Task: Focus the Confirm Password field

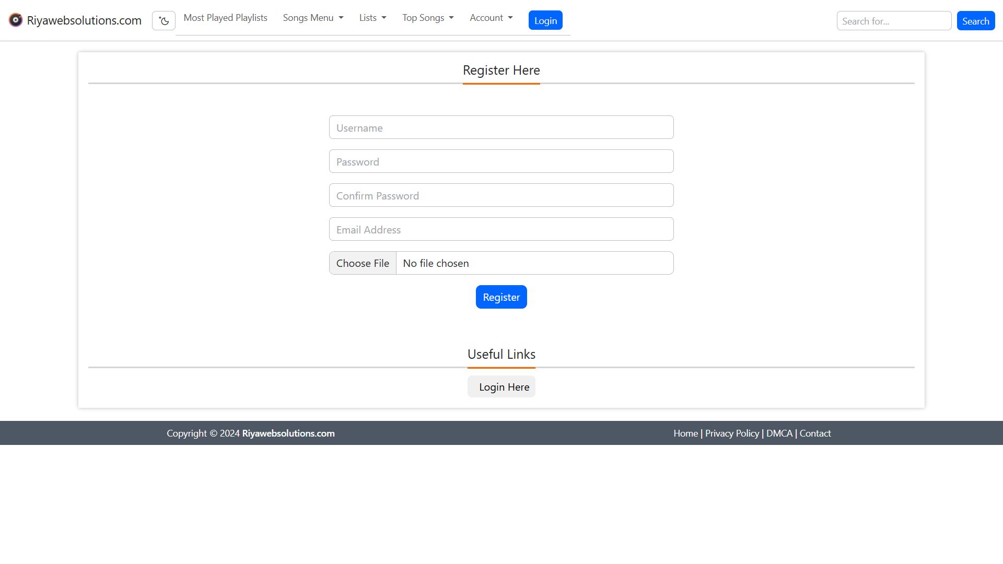Action: [501, 195]
